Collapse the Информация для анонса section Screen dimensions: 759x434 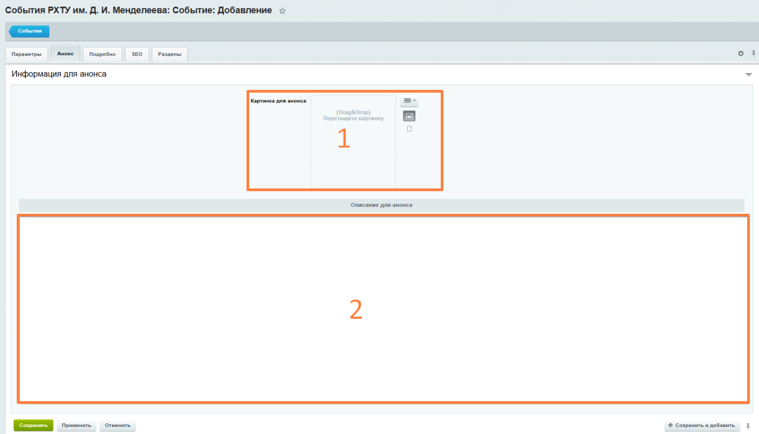point(748,74)
